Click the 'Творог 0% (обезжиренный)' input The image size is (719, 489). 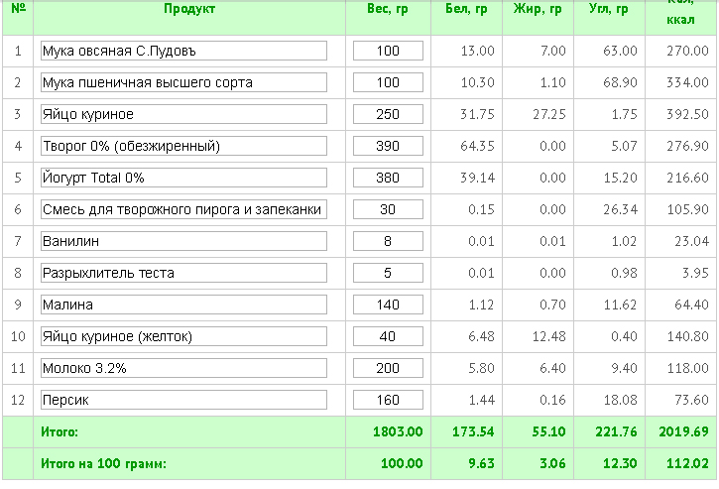coord(183,146)
